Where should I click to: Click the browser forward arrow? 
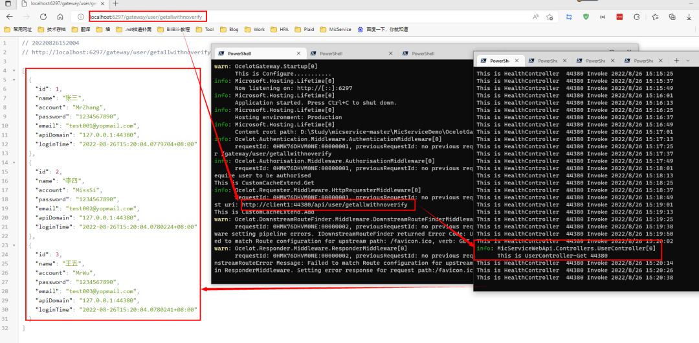coord(27,17)
